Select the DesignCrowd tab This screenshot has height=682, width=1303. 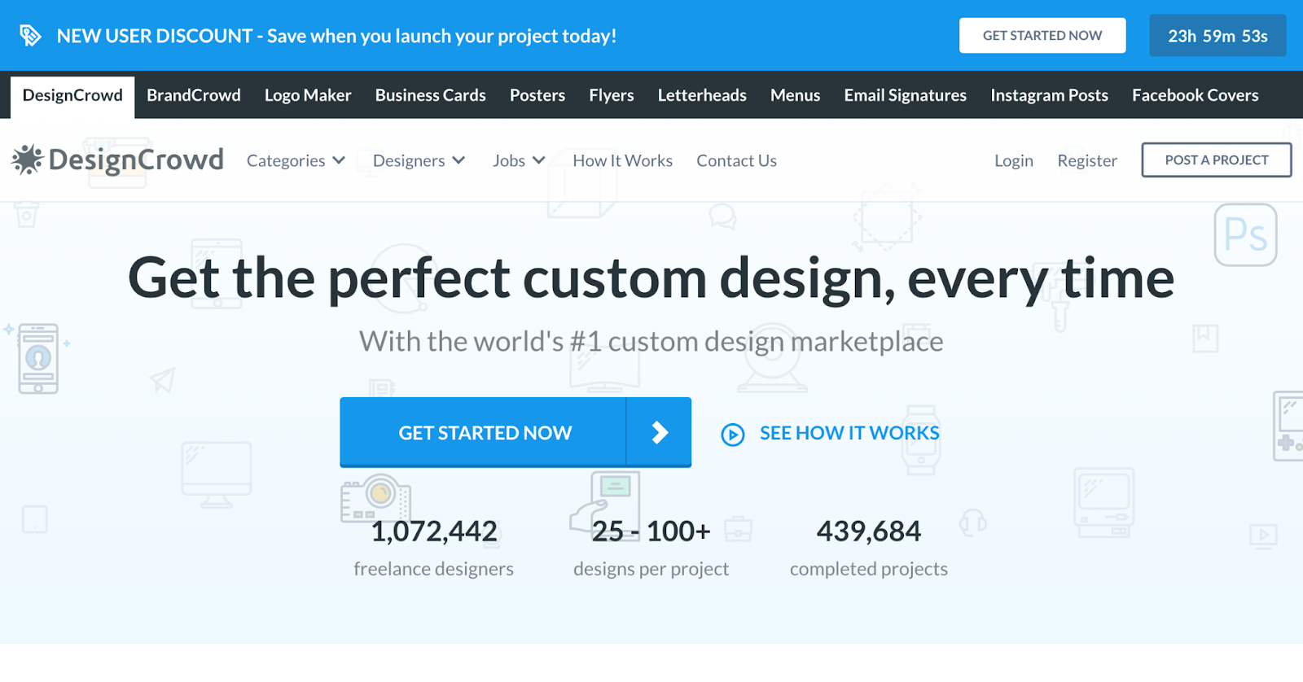(72, 96)
